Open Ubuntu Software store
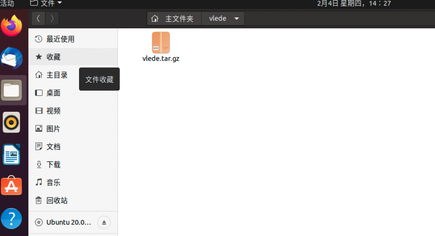 (11, 186)
